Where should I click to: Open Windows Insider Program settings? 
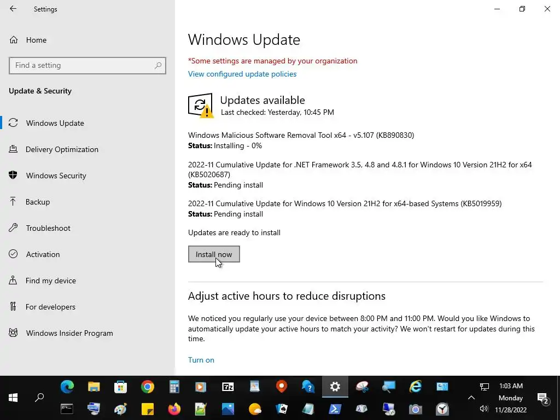pyautogui.click(x=61, y=333)
